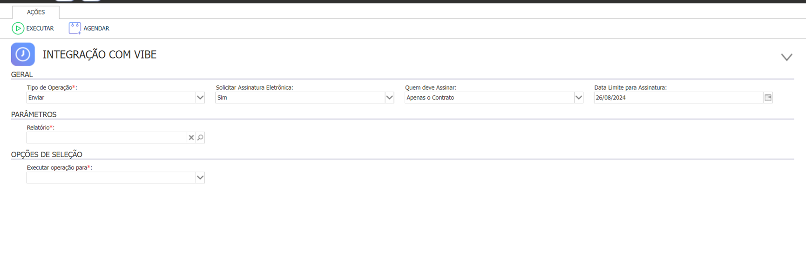Click the INTEGRAÇÃO COM VIBE title
The width and height of the screenshot is (806, 268).
click(100, 54)
